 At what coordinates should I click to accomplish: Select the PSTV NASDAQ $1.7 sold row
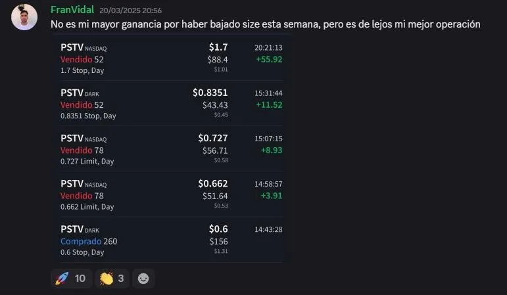172,58
